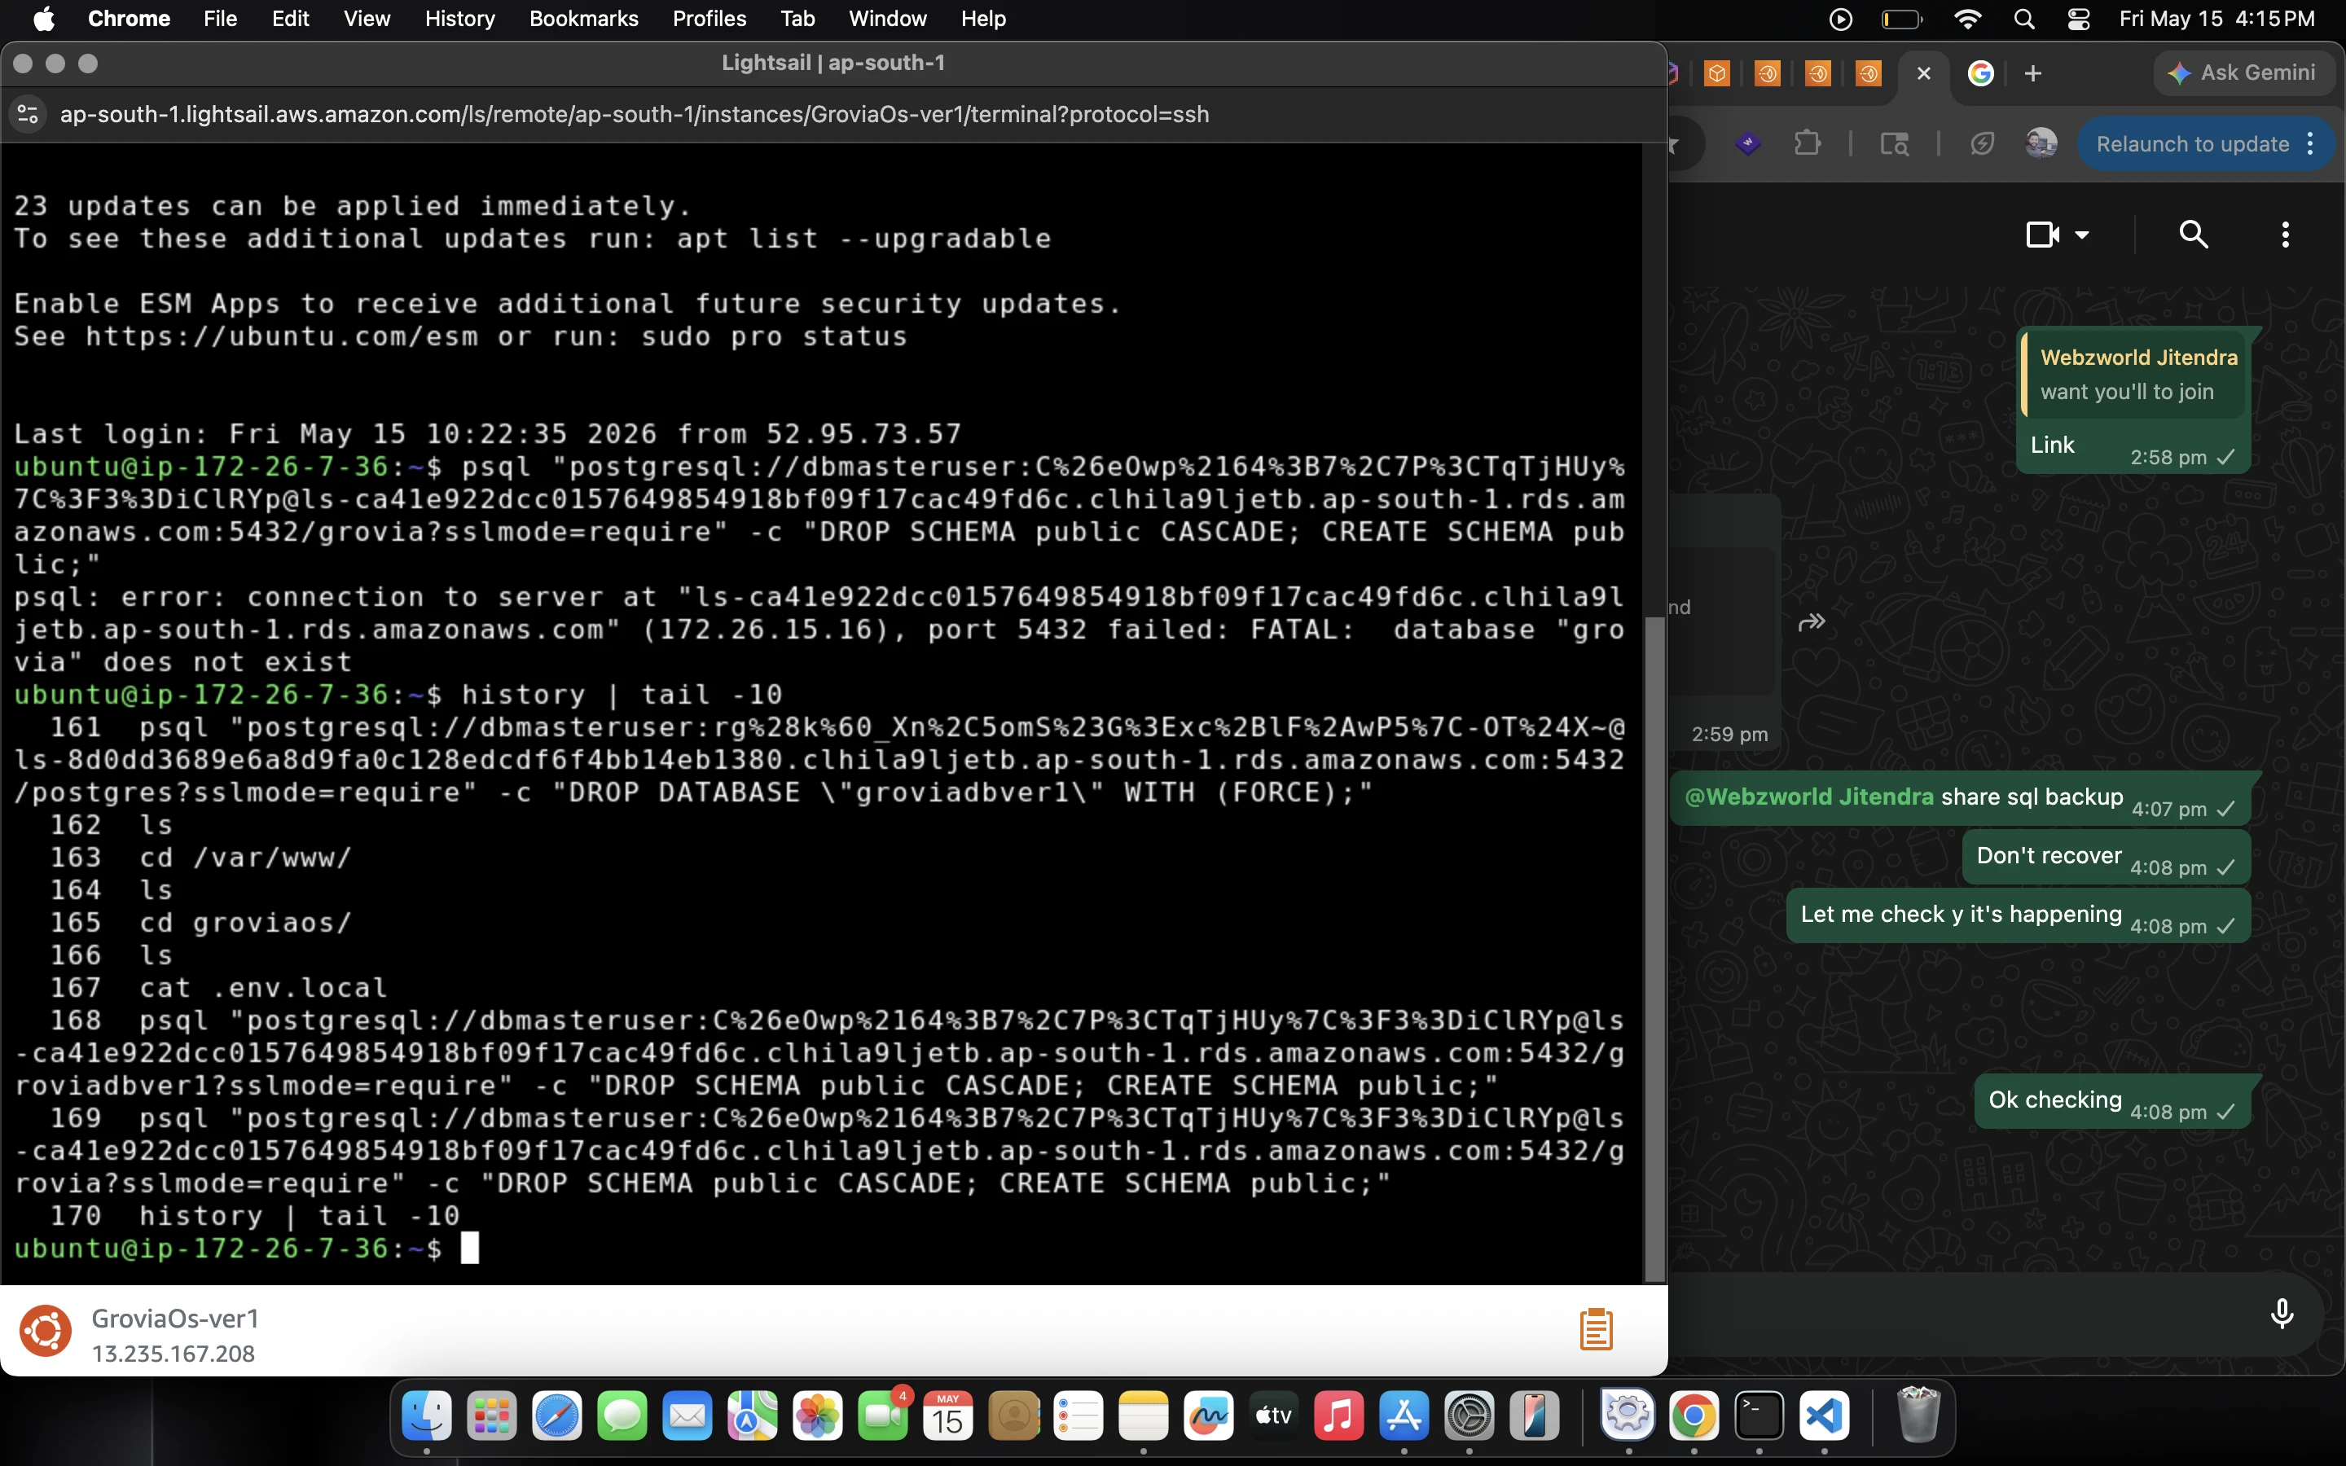Open the Bookmarks menu
Image resolution: width=2346 pixels, height=1466 pixels.
point(583,19)
